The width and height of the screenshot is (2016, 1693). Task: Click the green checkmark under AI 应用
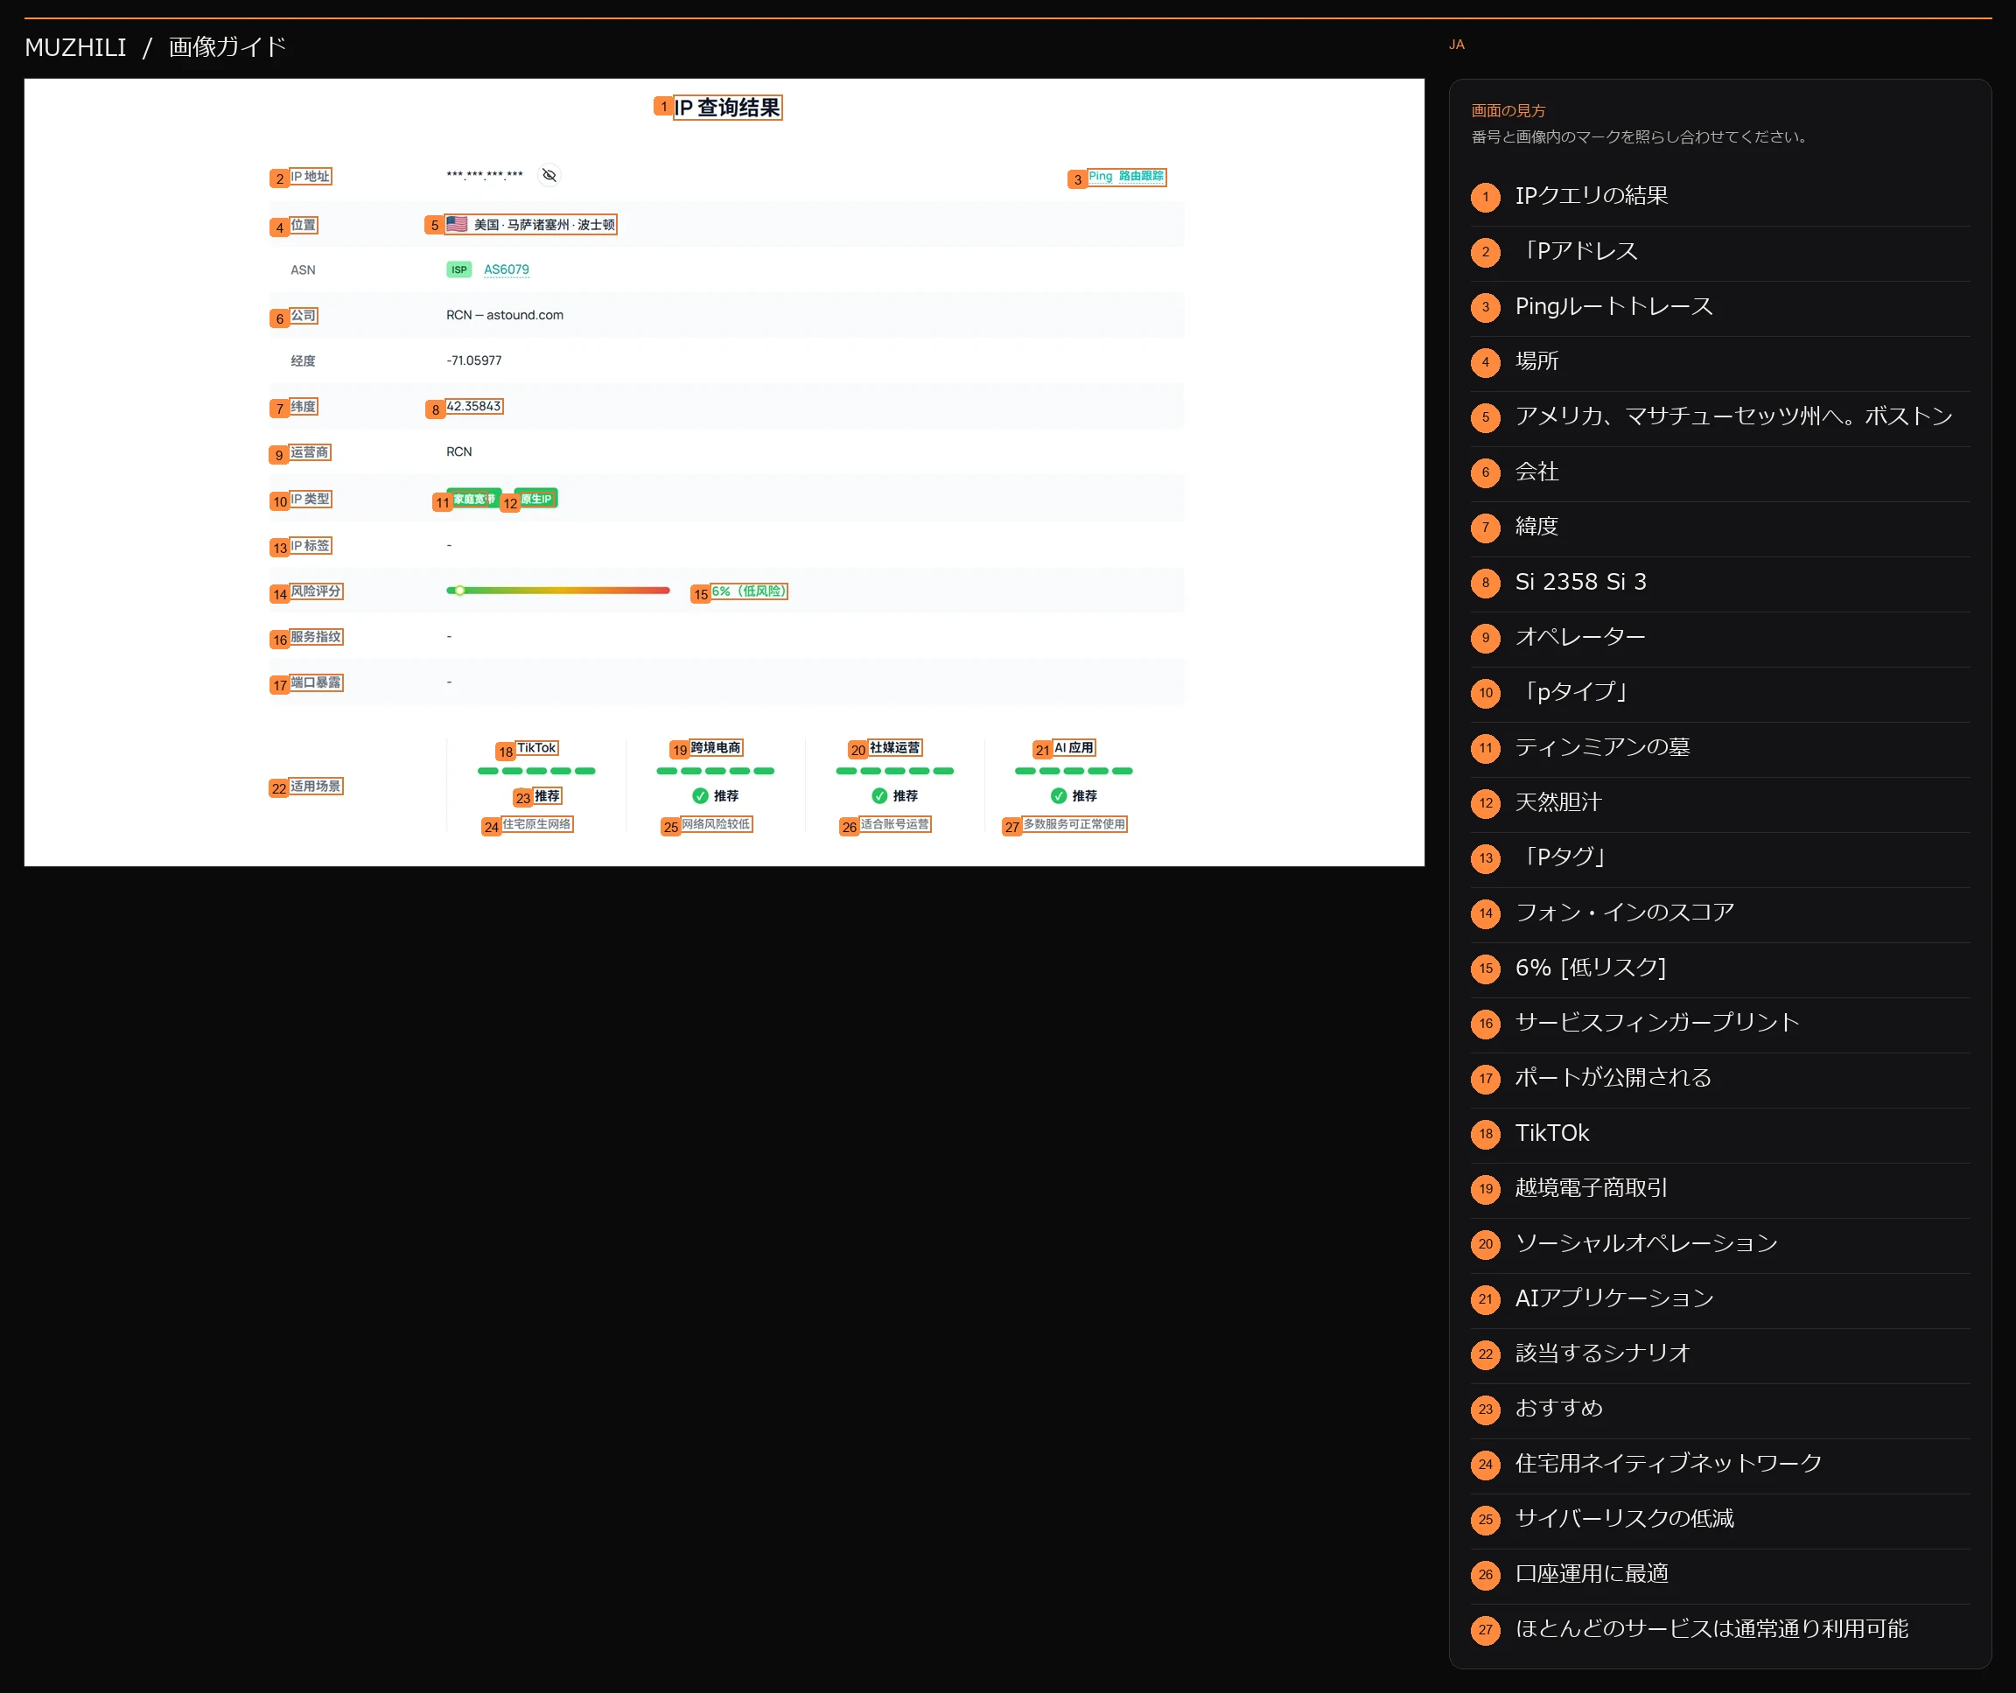point(1058,795)
